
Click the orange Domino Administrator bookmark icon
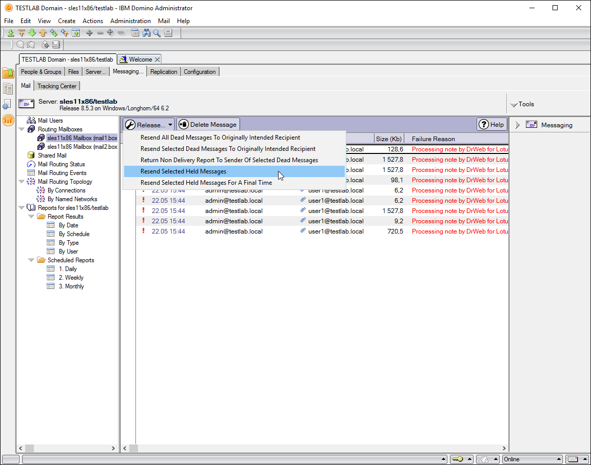8,120
